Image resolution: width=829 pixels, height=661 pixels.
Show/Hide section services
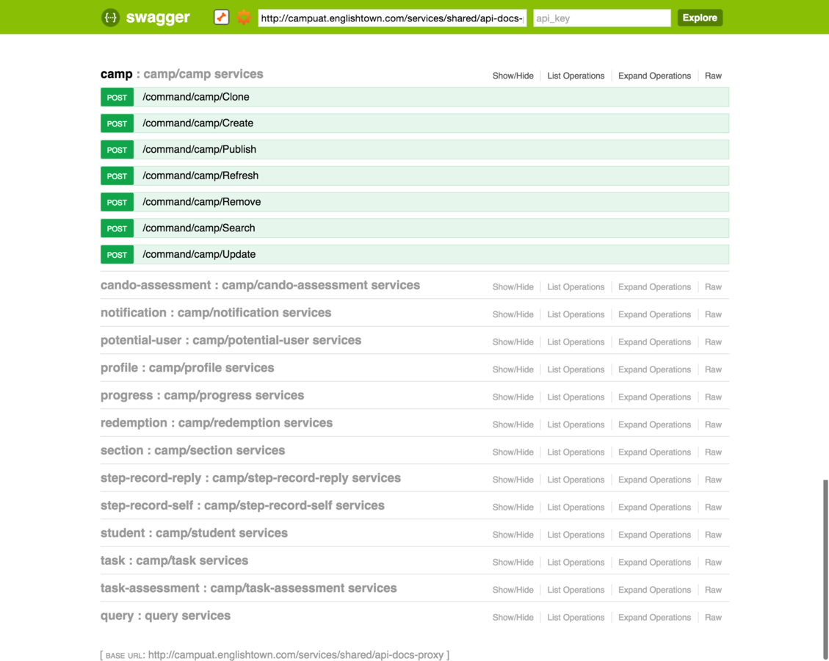[x=513, y=452]
